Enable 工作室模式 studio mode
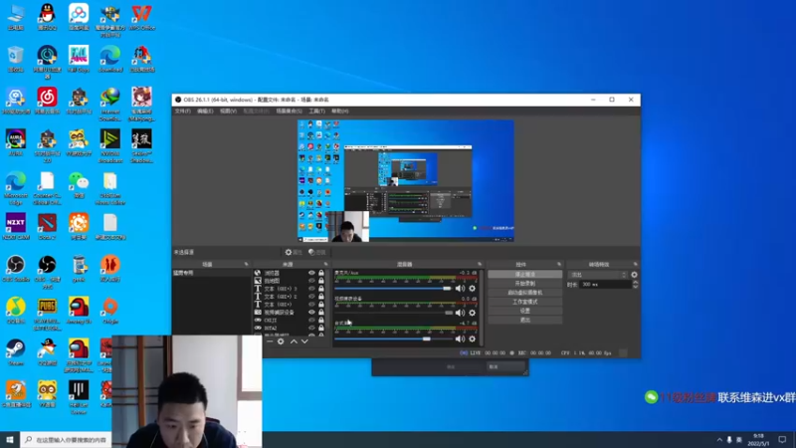Image resolution: width=796 pixels, height=448 pixels. [x=525, y=302]
